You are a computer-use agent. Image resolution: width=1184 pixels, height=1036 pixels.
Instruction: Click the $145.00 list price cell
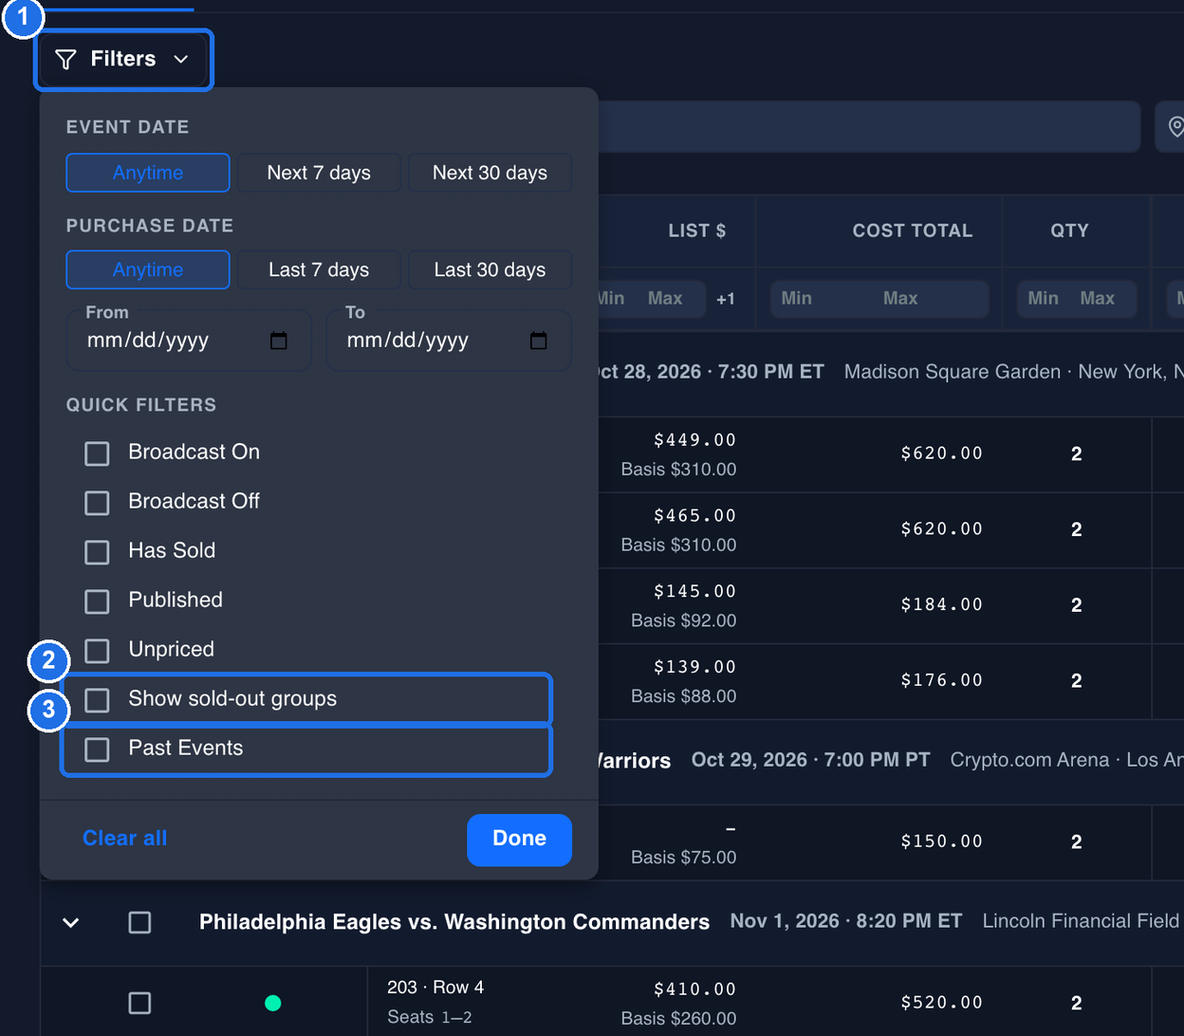point(695,592)
